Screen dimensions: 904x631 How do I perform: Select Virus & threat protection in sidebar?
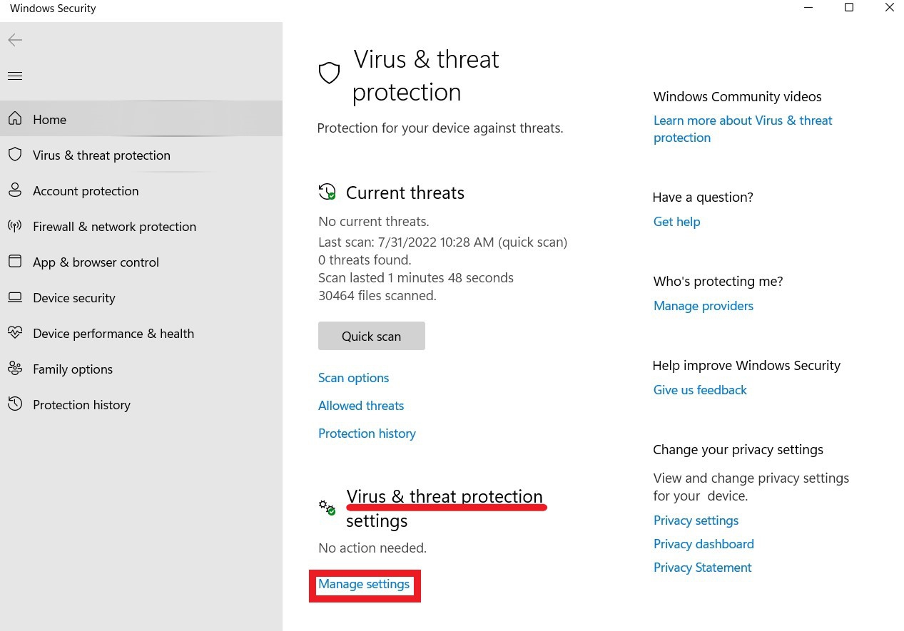101,155
